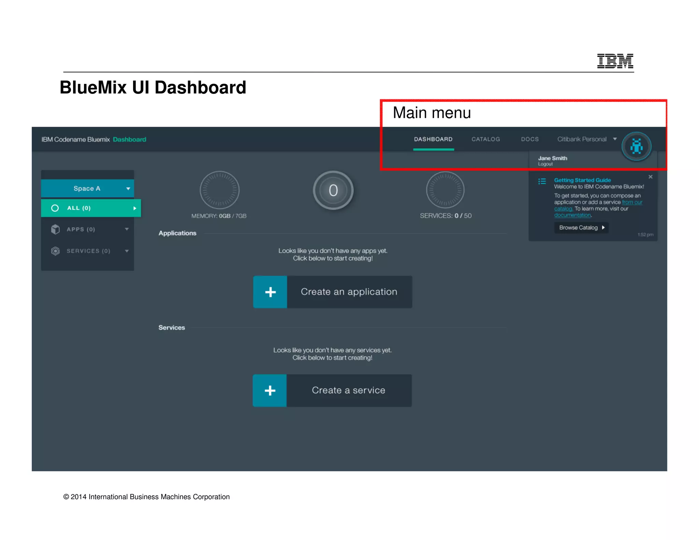Switch to the DASHBOARD tab
Screen dimensions: 699x540
coord(433,139)
